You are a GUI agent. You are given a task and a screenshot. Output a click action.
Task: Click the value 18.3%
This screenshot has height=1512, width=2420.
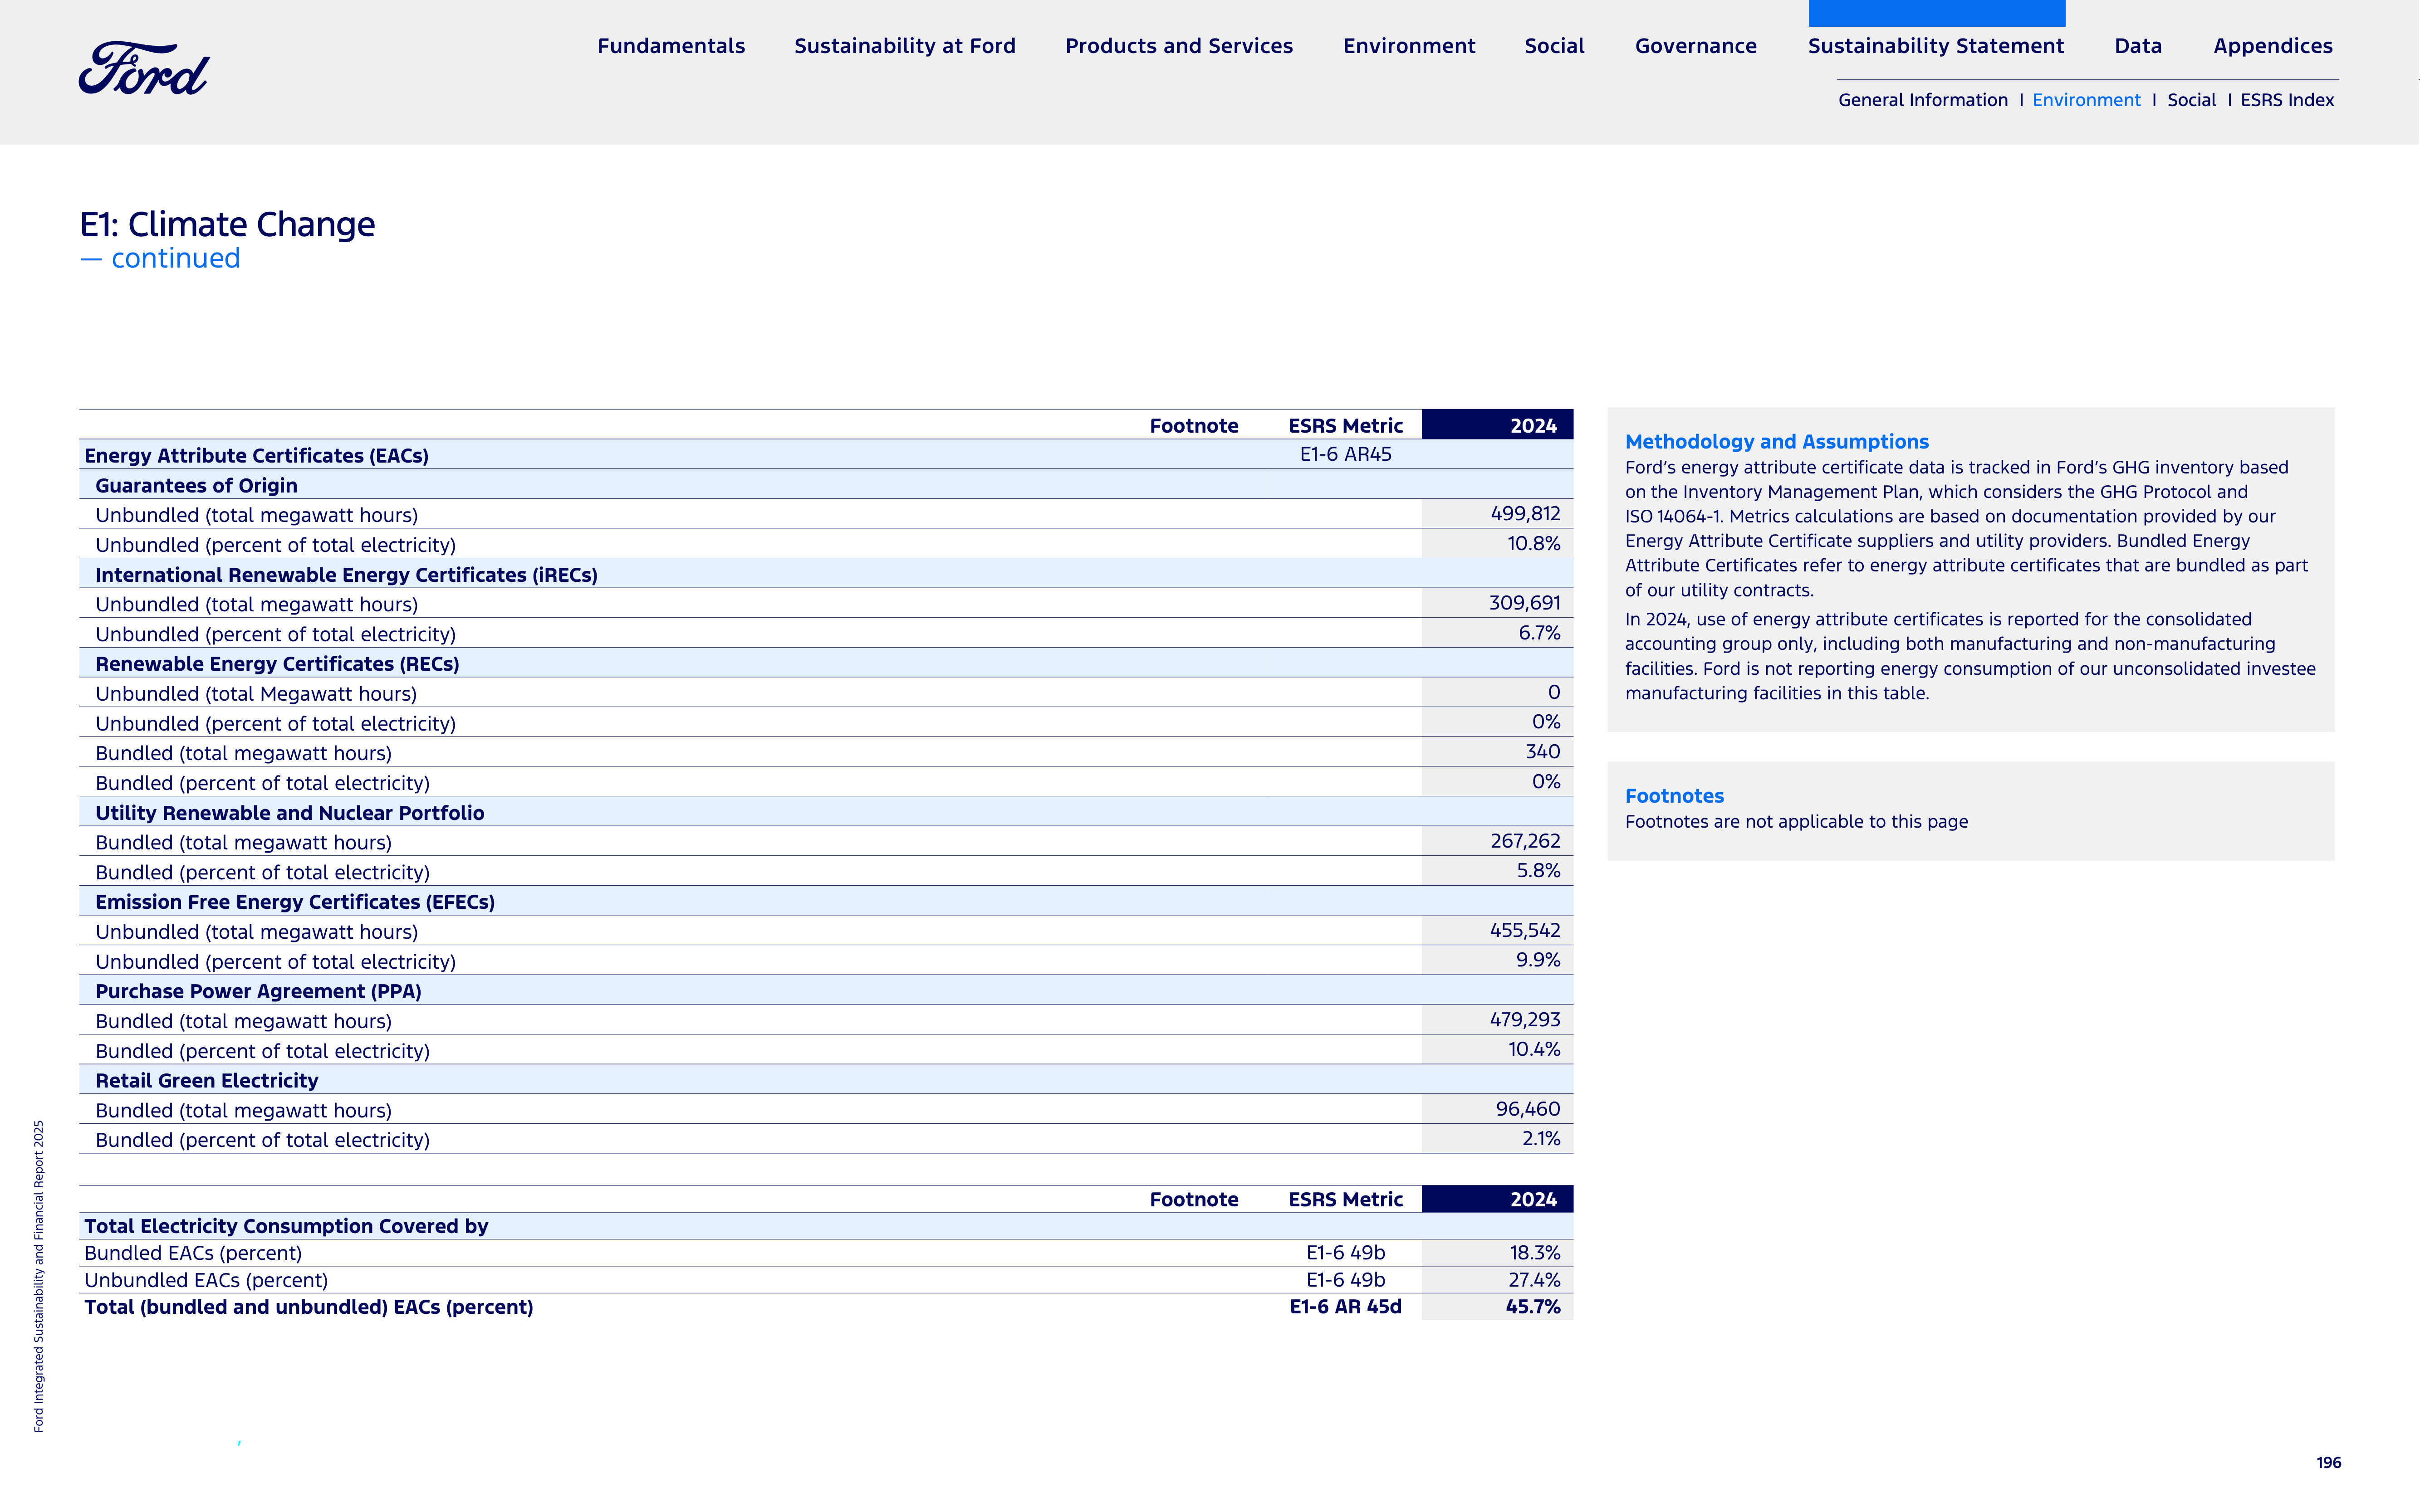[1535, 1253]
